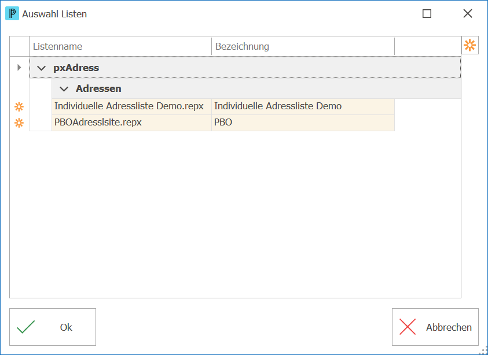
Task: Cancel with the Abbrechen button
Action: click(435, 327)
